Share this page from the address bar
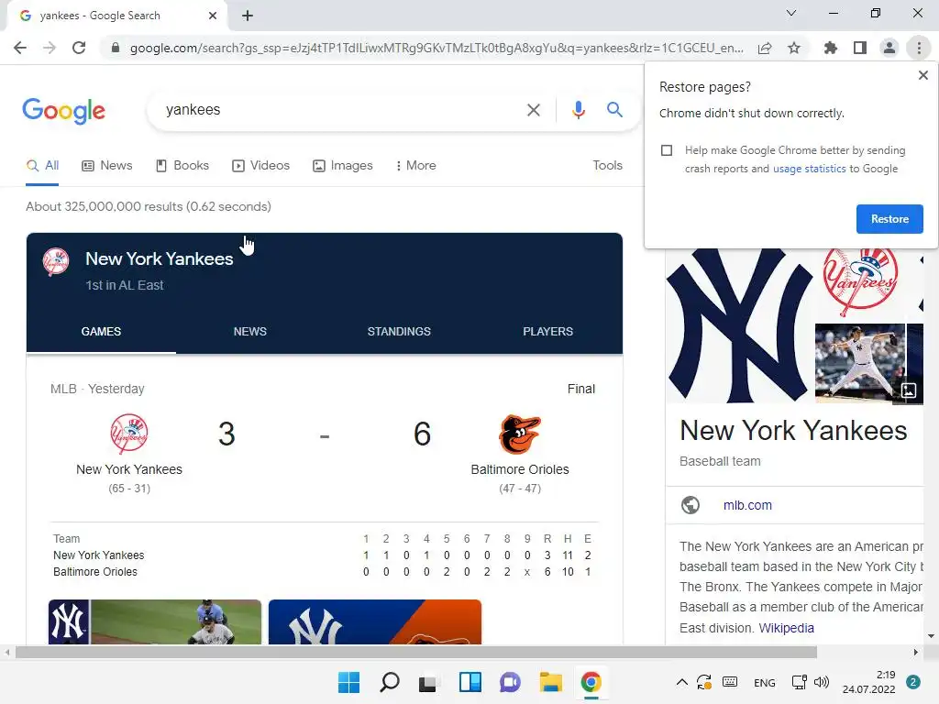Image resolution: width=939 pixels, height=704 pixels. pyautogui.click(x=765, y=48)
